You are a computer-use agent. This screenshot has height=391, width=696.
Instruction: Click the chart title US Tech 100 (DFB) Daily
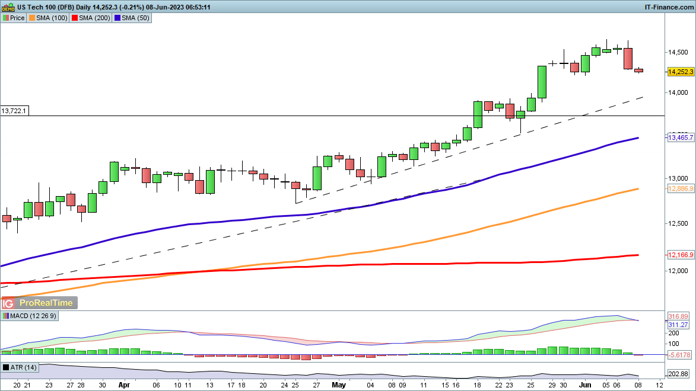click(x=54, y=7)
